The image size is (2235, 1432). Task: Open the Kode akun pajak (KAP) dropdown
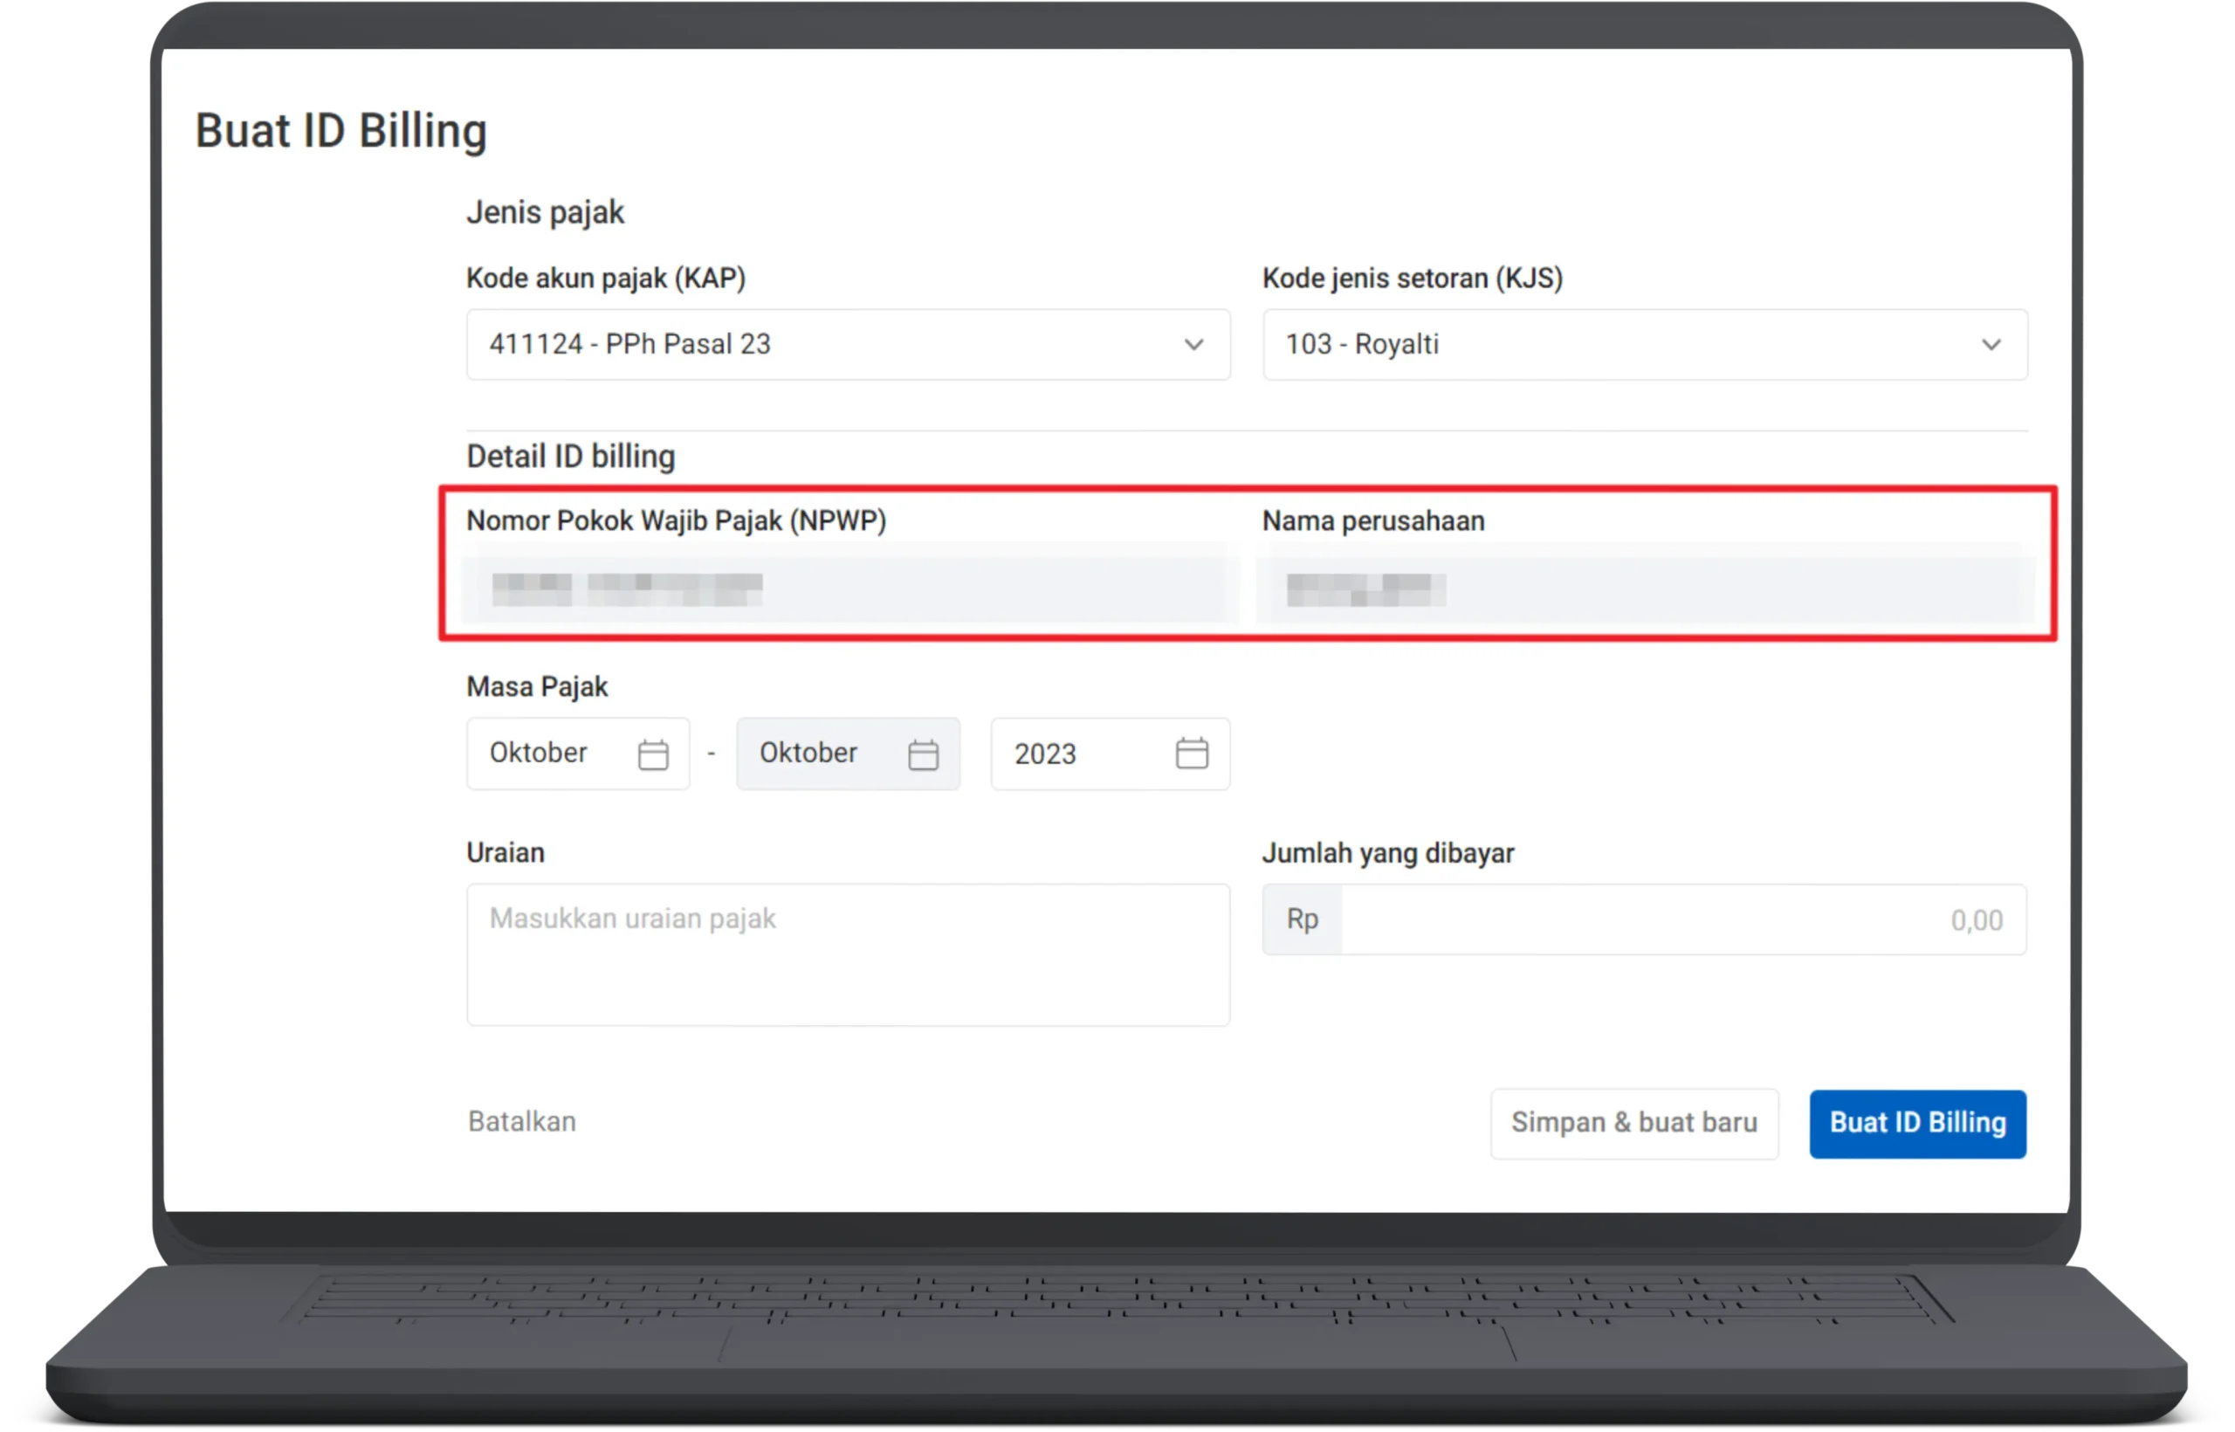coord(848,345)
